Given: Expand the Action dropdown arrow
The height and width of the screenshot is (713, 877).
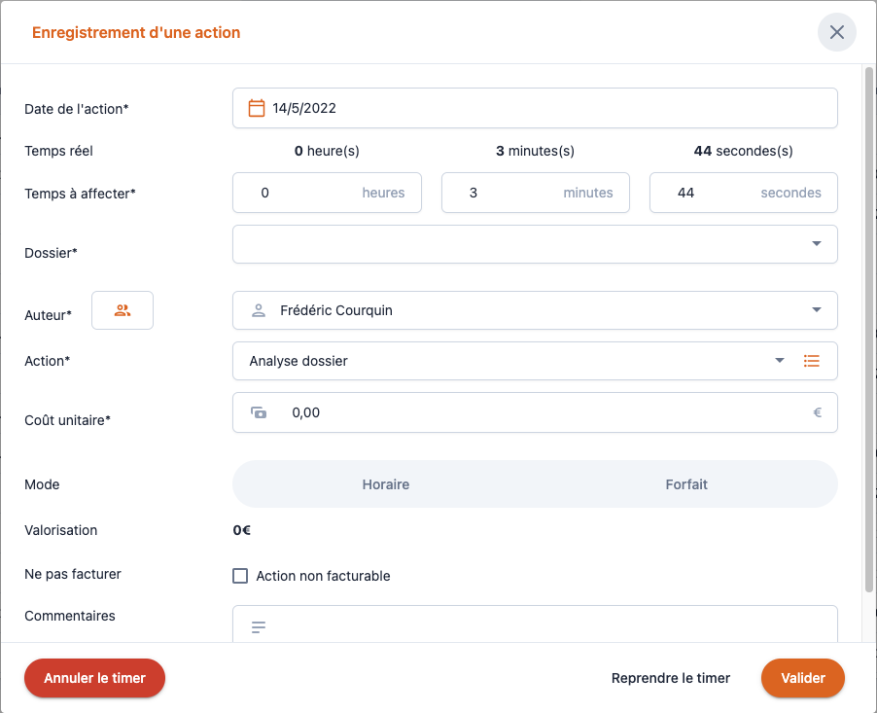Looking at the screenshot, I should (x=780, y=361).
